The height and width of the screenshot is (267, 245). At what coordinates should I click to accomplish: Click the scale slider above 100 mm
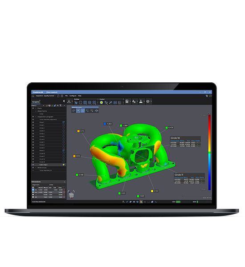(x=197, y=196)
